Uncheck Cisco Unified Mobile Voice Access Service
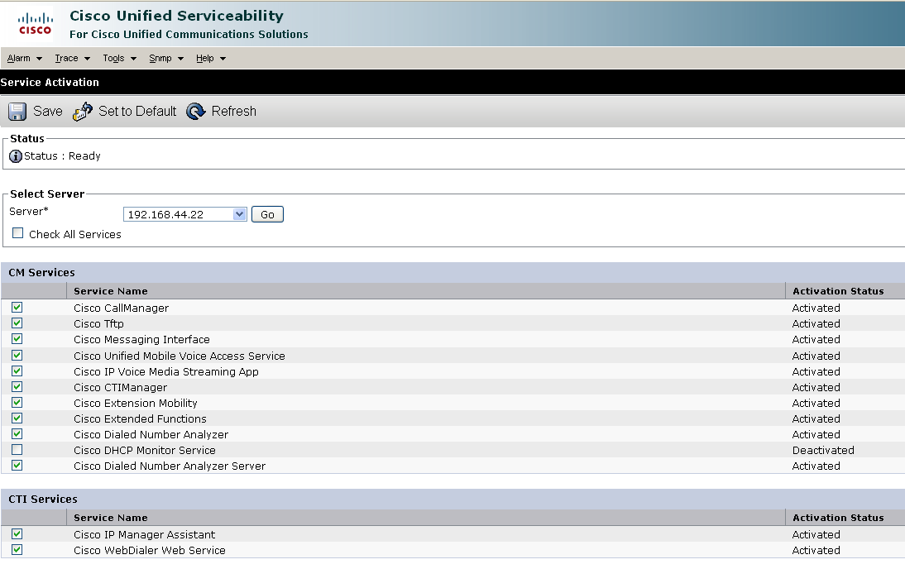The image size is (905, 569). tap(17, 356)
